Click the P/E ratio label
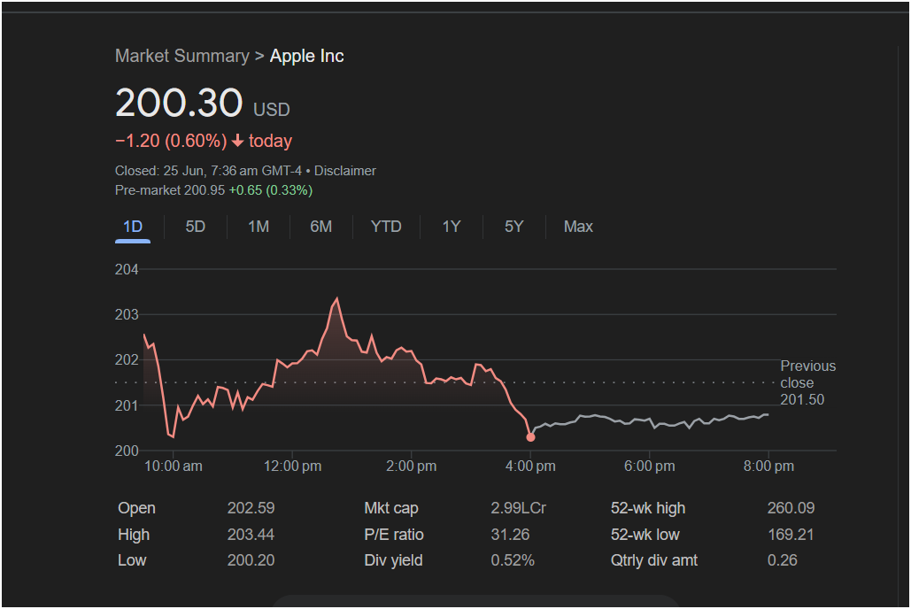Viewport: 911px width, 609px height. pos(394,534)
